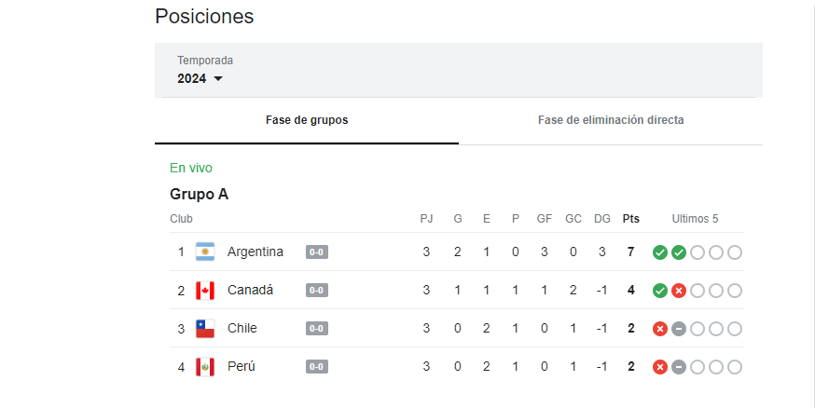Click Chile's live 0-0 score badge
815x408 pixels.
317,329
